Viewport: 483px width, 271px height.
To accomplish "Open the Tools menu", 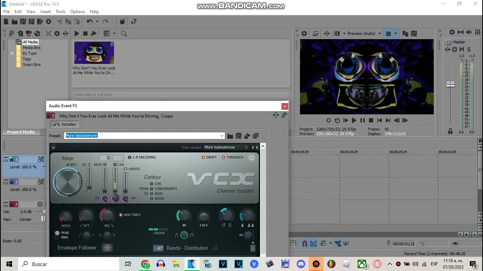I will coord(60,12).
